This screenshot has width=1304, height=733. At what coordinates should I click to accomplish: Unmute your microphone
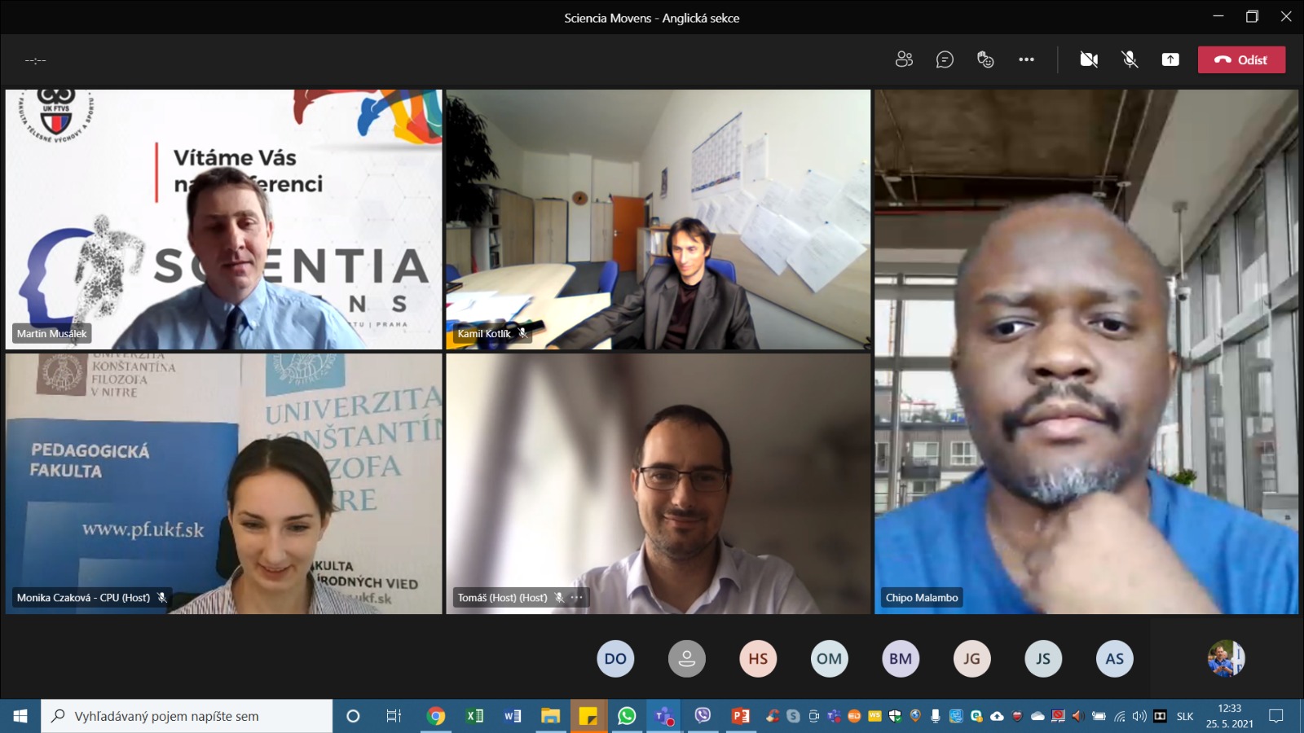1130,59
